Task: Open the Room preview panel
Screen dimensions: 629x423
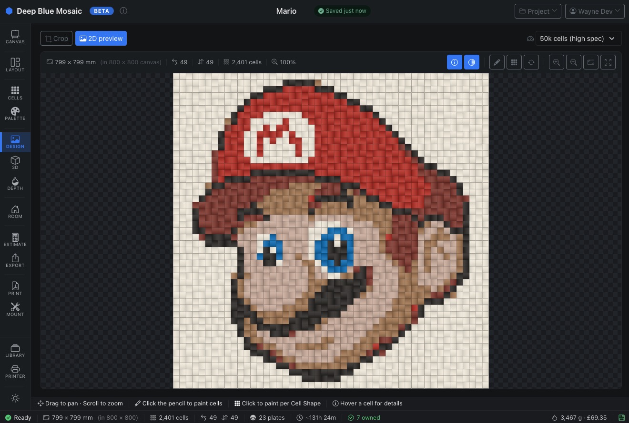Action: (x=15, y=212)
